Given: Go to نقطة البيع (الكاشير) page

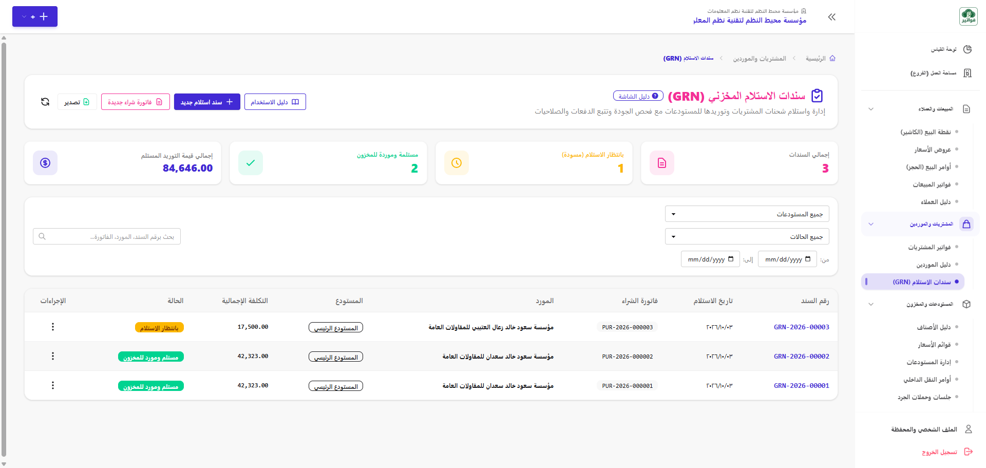Looking at the screenshot, I should click(925, 132).
